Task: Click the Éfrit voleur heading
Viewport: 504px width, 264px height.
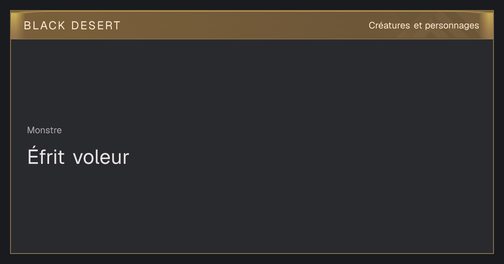Action: [x=78, y=157]
